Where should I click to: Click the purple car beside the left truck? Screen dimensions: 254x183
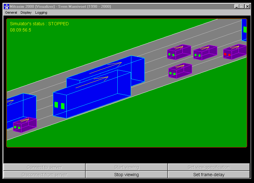click(25, 125)
